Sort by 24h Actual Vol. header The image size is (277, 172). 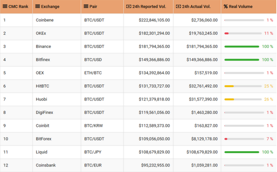(196, 7)
